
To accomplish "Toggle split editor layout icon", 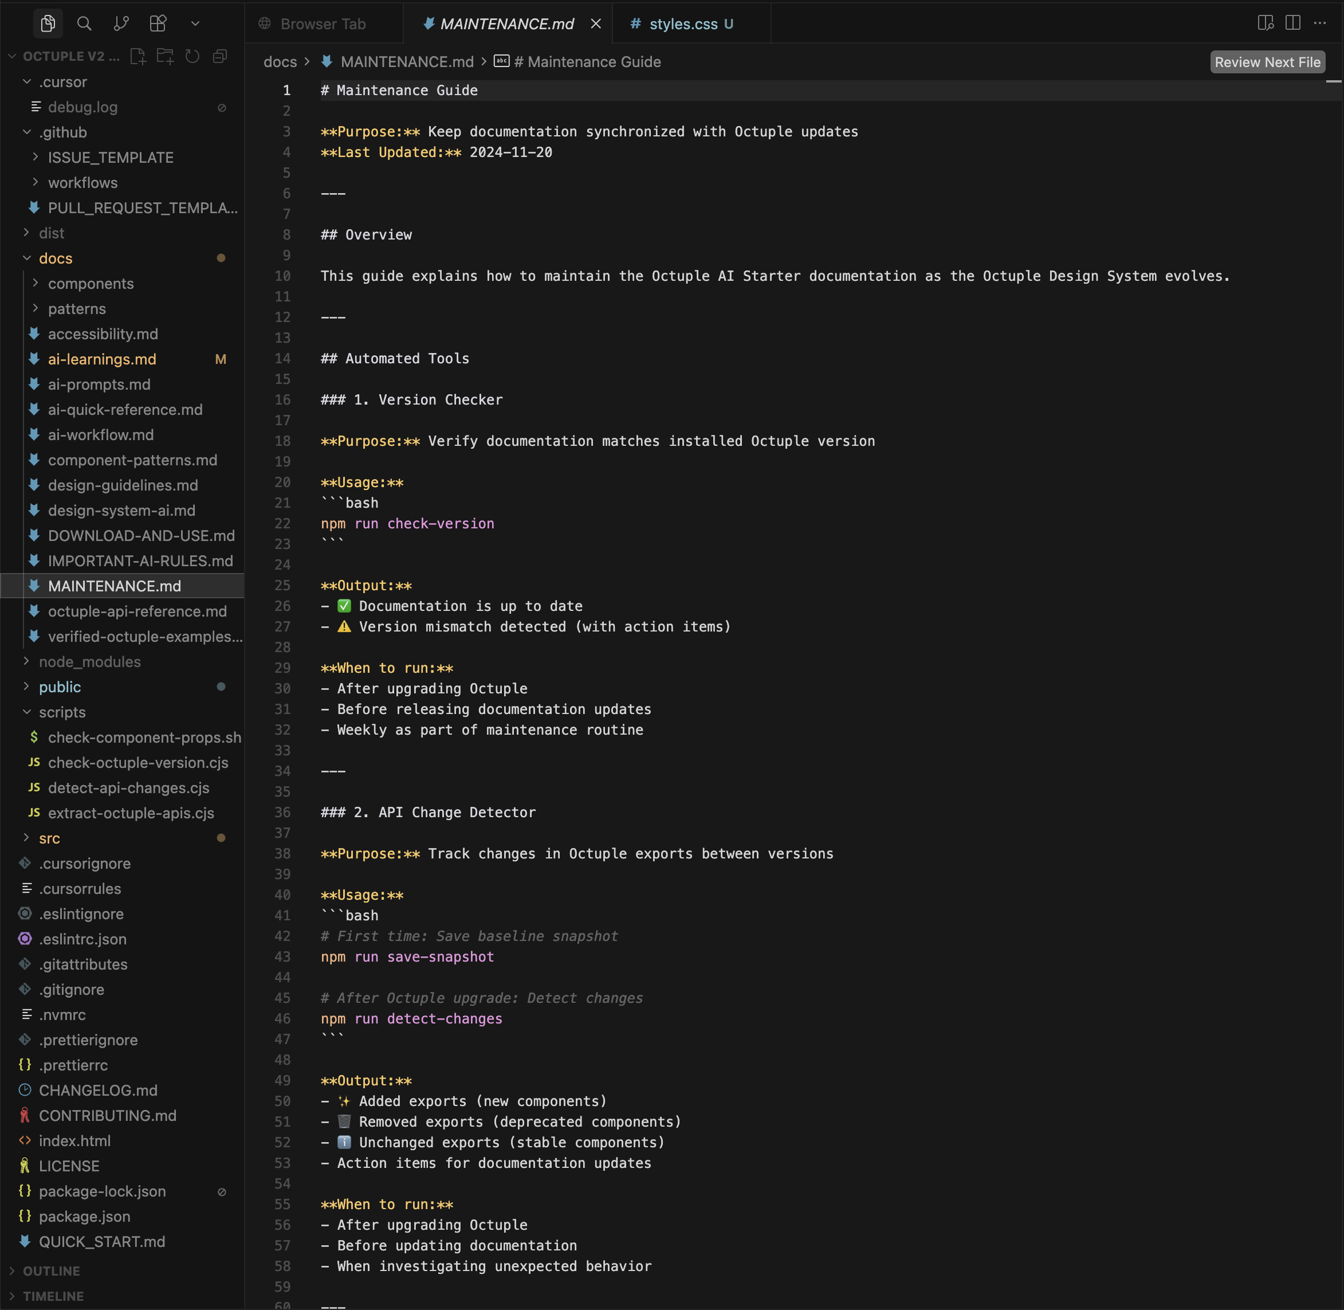I will click(1292, 23).
